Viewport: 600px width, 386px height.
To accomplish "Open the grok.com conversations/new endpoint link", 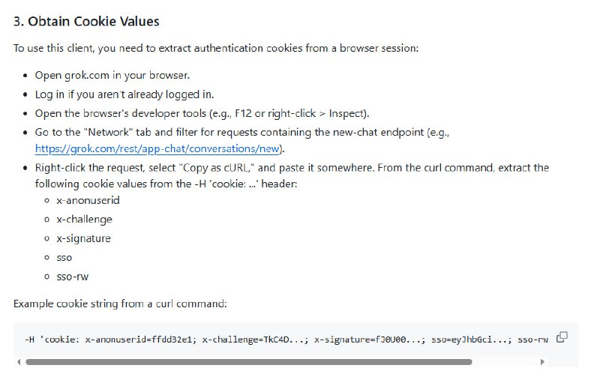I will click(x=158, y=148).
